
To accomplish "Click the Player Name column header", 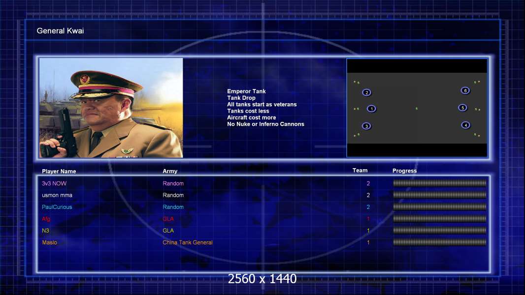I will [59, 172].
